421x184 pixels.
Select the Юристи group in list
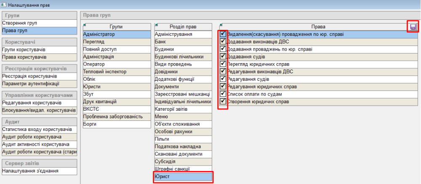116,86
